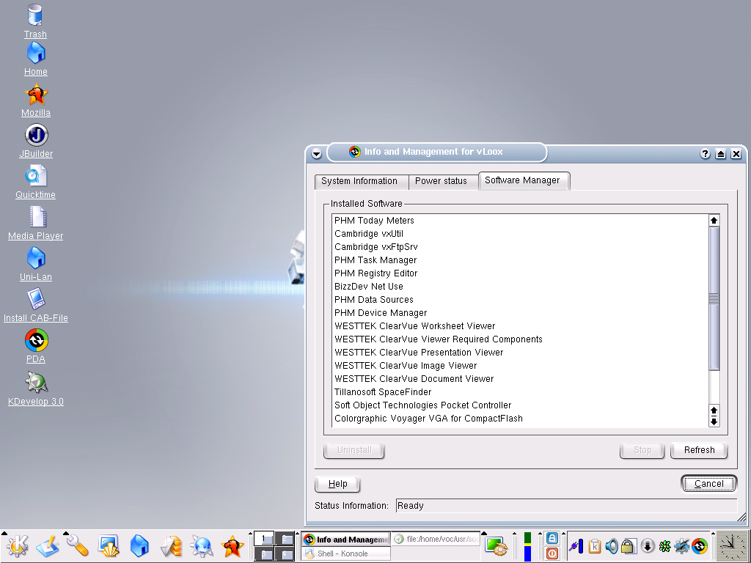Image resolution: width=751 pixels, height=563 pixels.
Task: Click the down arrow at the scrollbar bottom
Action: pyautogui.click(x=714, y=422)
